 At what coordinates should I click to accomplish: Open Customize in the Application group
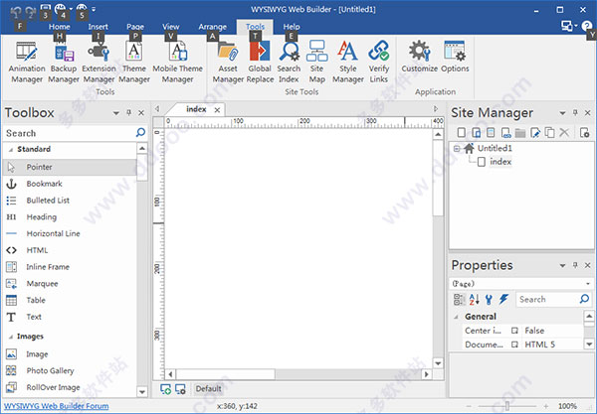click(419, 57)
